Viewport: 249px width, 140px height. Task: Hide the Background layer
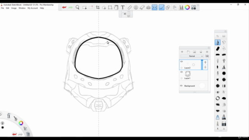pos(181,86)
